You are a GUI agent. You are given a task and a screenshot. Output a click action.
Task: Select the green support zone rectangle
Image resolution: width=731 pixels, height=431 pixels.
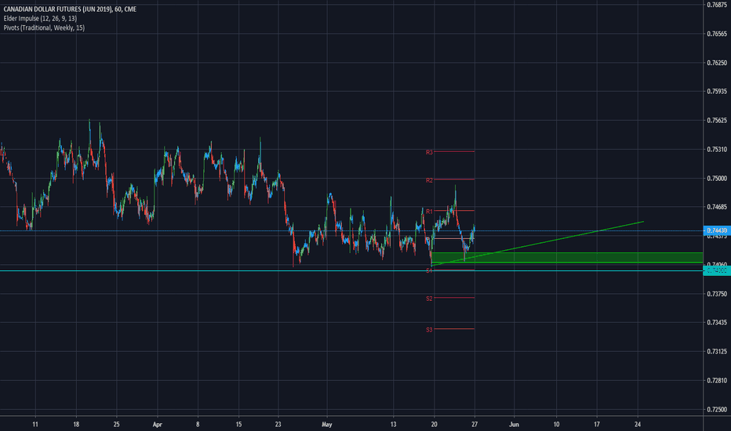[x=567, y=257]
